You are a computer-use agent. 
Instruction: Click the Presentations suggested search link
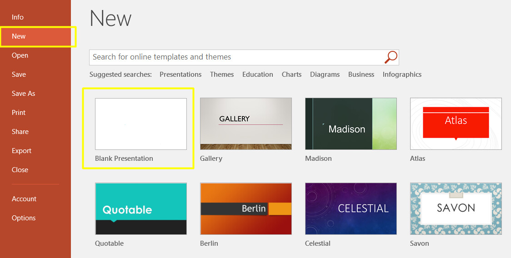coord(180,74)
